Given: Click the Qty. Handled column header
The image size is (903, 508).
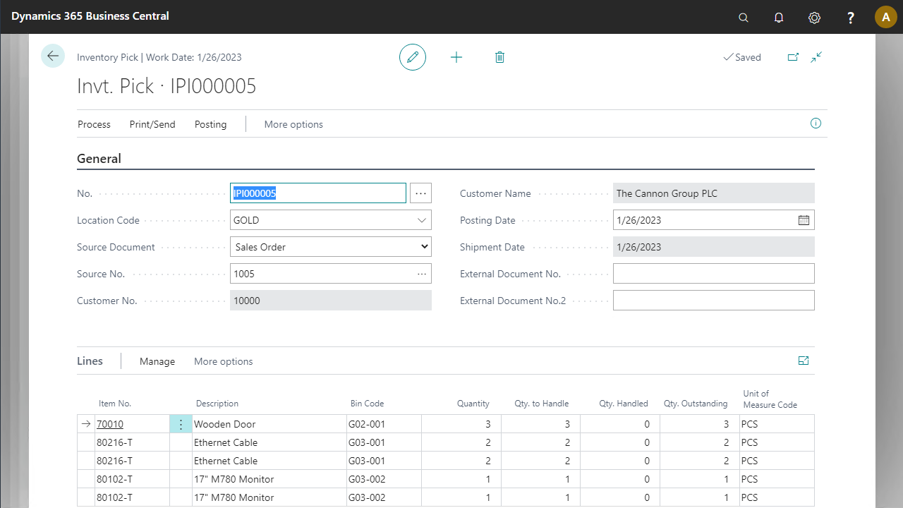Looking at the screenshot, I should [x=624, y=404].
